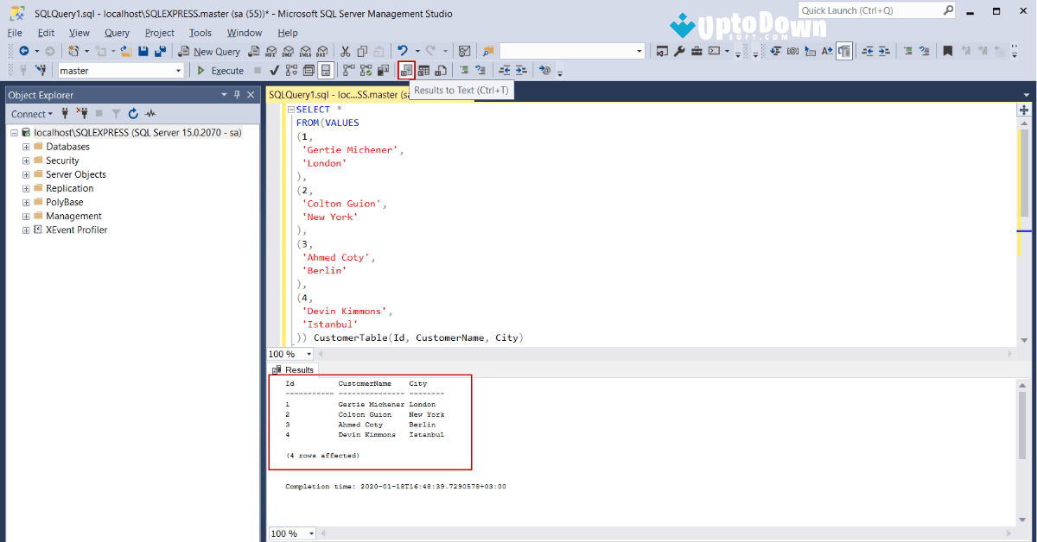Switch to the Results tab
The height and width of the screenshot is (542, 1037).
[x=293, y=369]
